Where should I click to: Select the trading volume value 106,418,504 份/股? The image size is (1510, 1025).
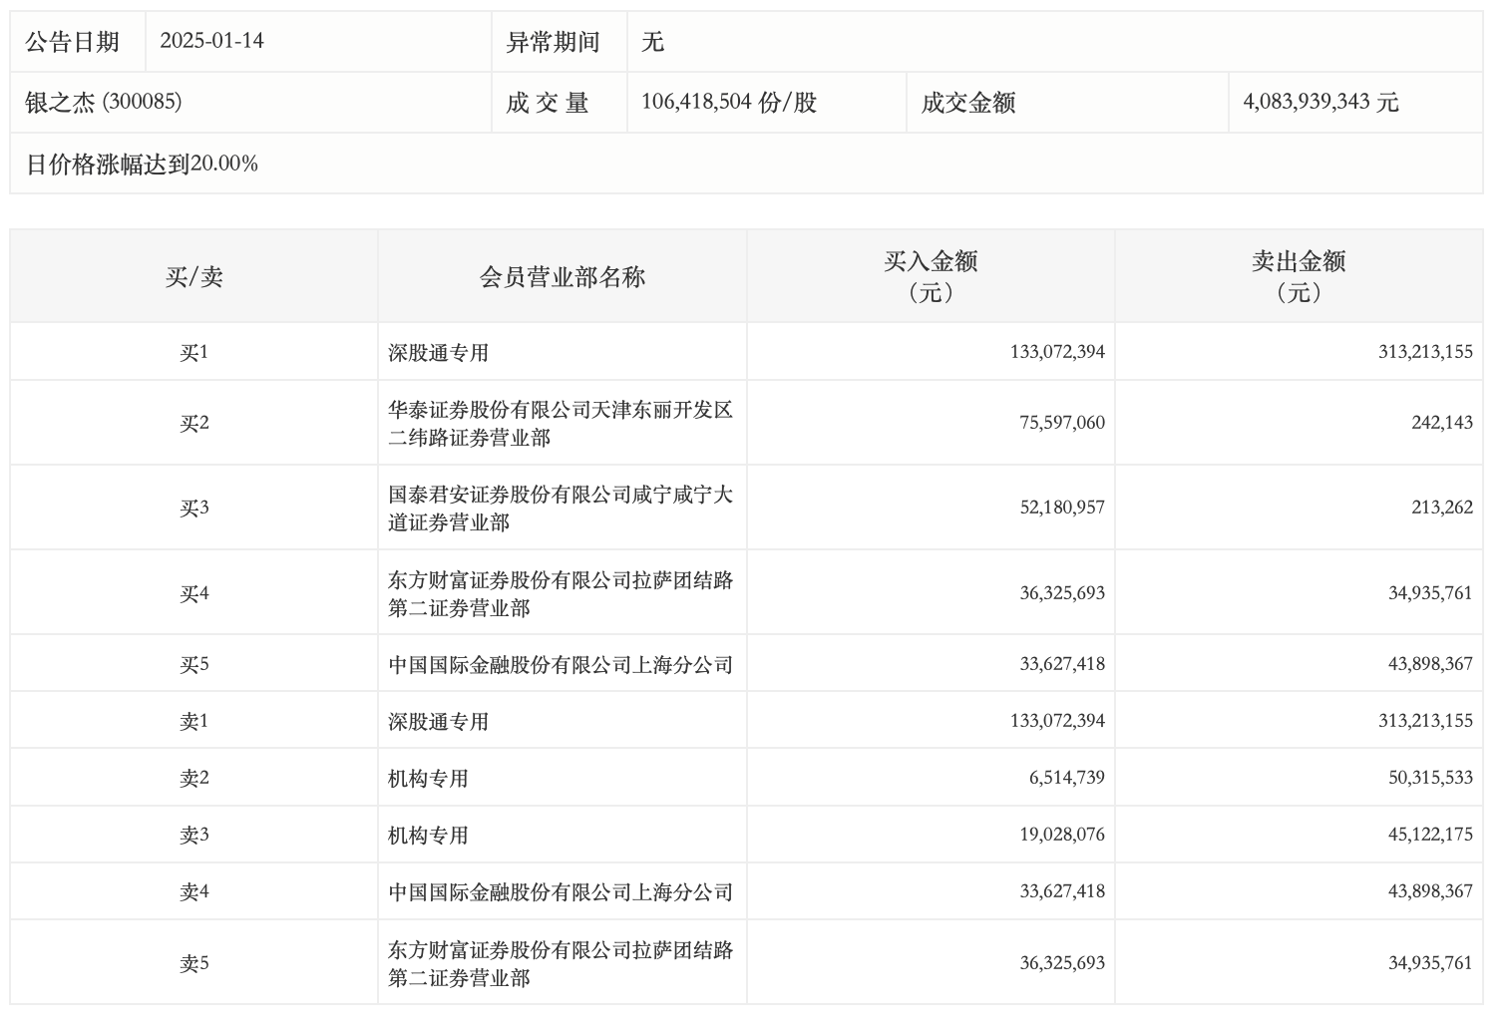pyautogui.click(x=729, y=103)
